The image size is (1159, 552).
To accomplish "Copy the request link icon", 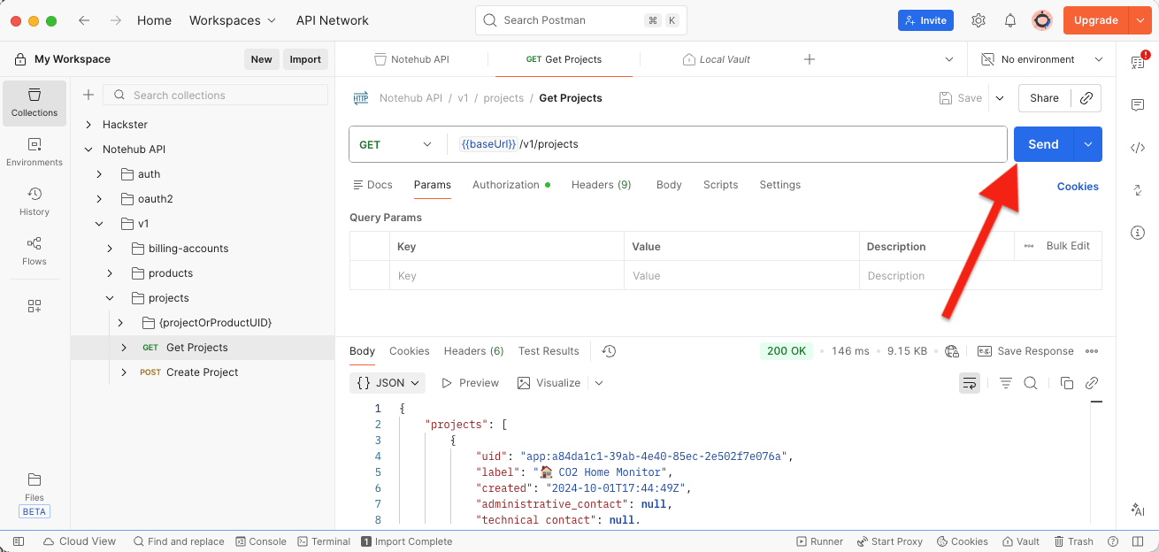I will pos(1086,98).
